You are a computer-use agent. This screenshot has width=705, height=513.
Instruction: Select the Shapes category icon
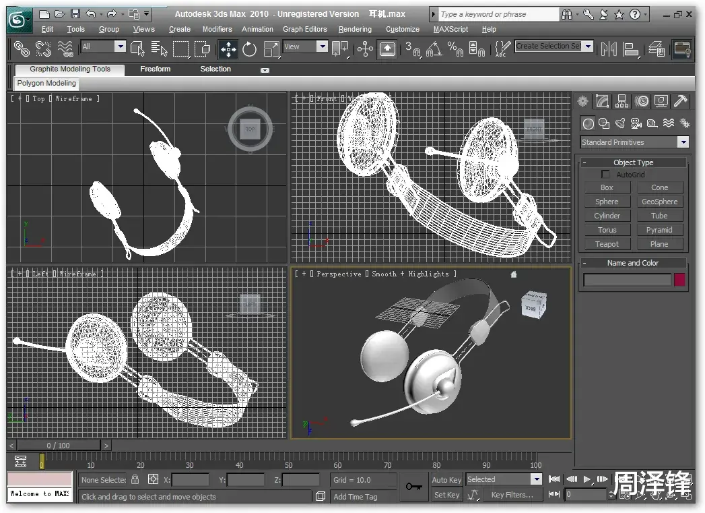(x=604, y=123)
